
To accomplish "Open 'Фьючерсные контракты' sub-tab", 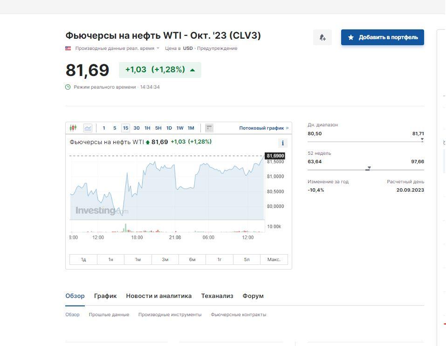I will pos(238,314).
